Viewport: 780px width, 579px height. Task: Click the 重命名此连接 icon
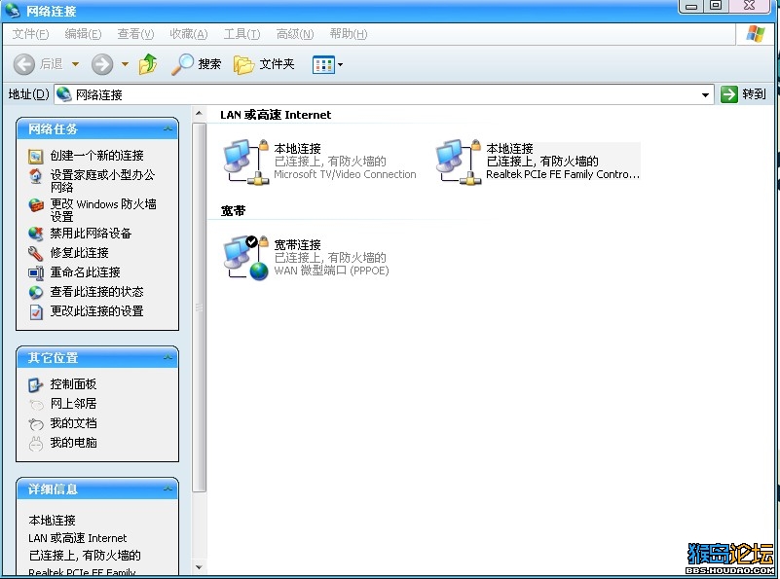(x=35, y=272)
